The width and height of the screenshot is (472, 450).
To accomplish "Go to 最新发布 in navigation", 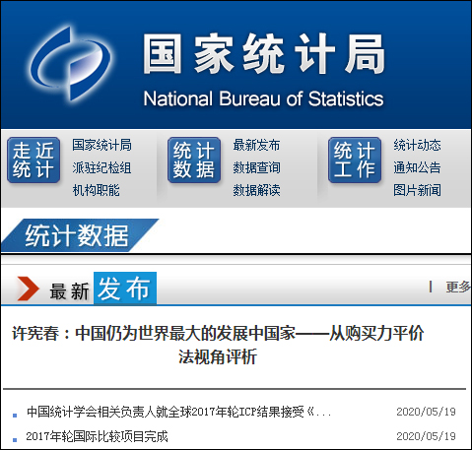I will pyautogui.click(x=256, y=145).
